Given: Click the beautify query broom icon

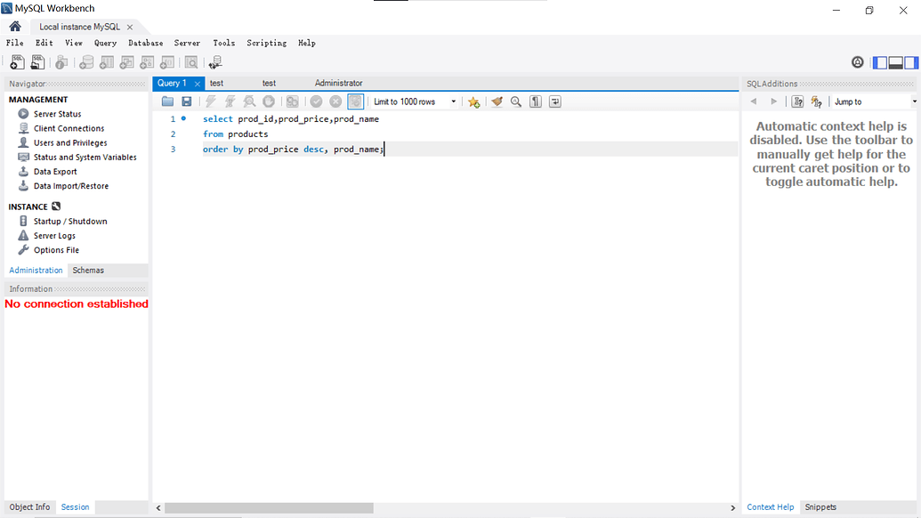Looking at the screenshot, I should (497, 102).
